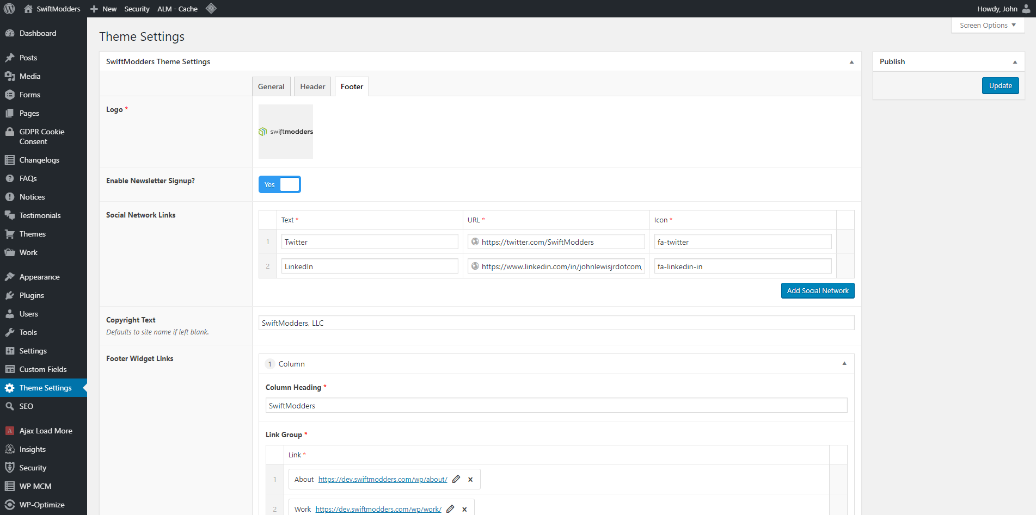Screen dimensions: 1036x515
Task: Click the footer logo thumbnail
Action: [286, 132]
